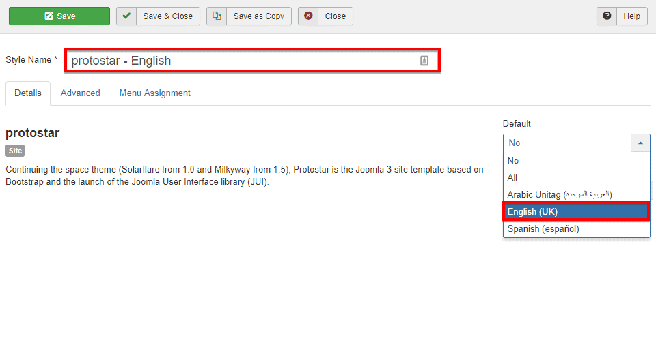Click the autofill icon in Style Name field
Viewport: 656px width, 341px height.
point(424,61)
